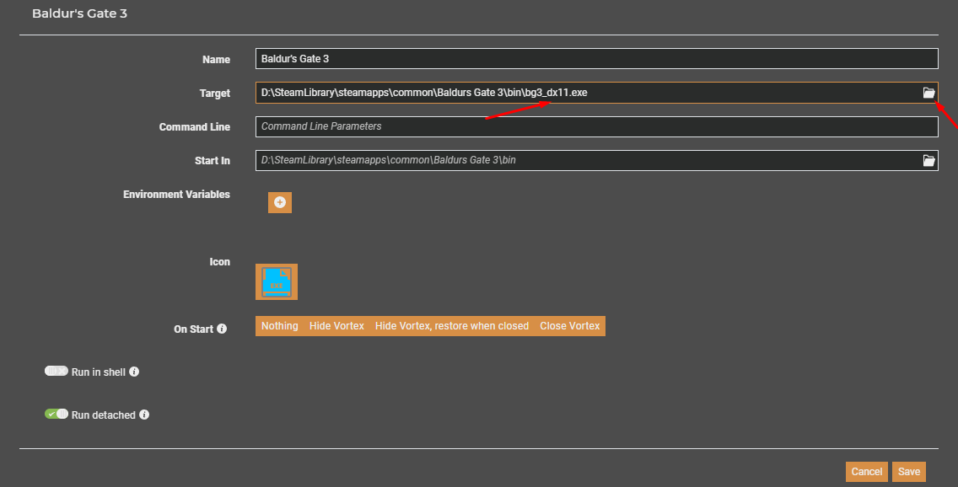Show info tooltip next to On Start

tap(222, 329)
